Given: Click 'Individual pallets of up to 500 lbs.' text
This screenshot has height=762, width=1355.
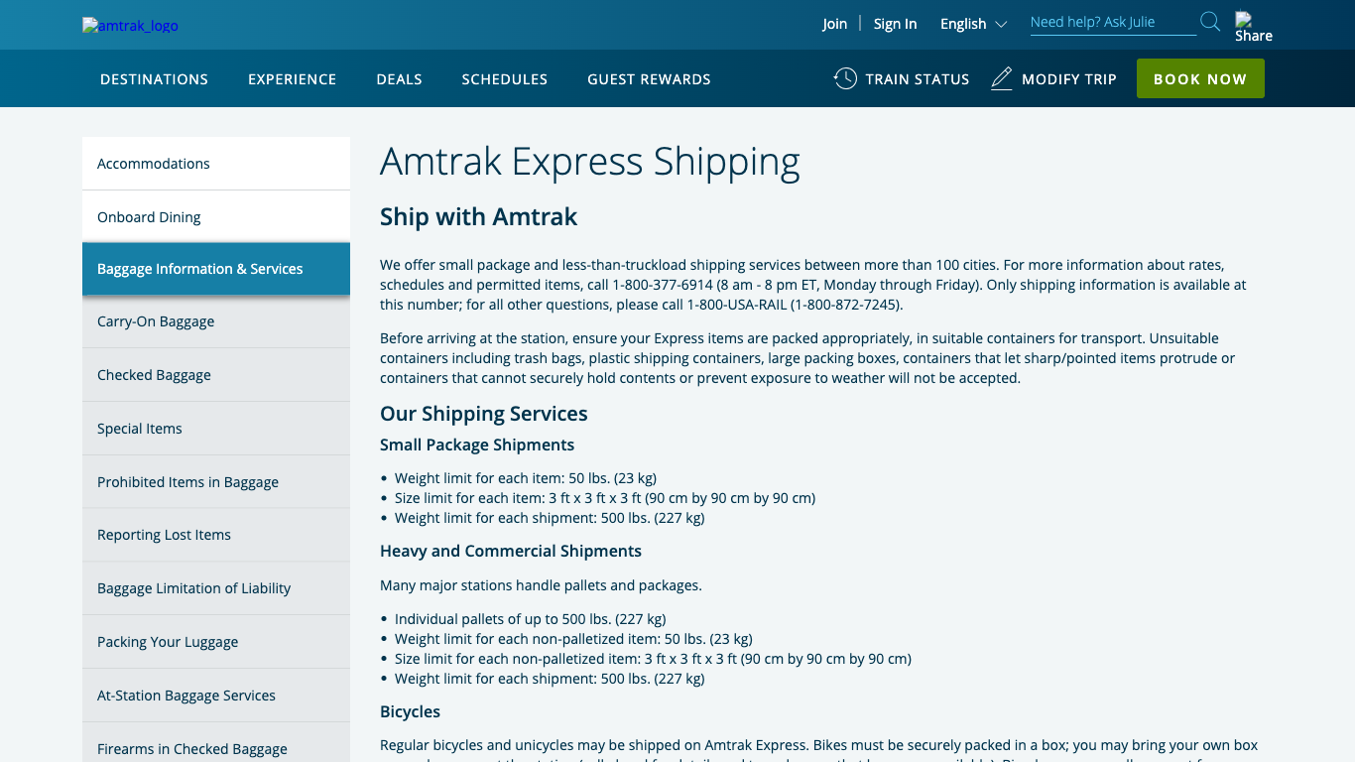Looking at the screenshot, I should [531, 619].
